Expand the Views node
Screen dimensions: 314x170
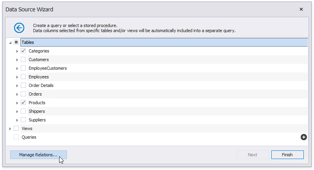pyautogui.click(x=10, y=128)
